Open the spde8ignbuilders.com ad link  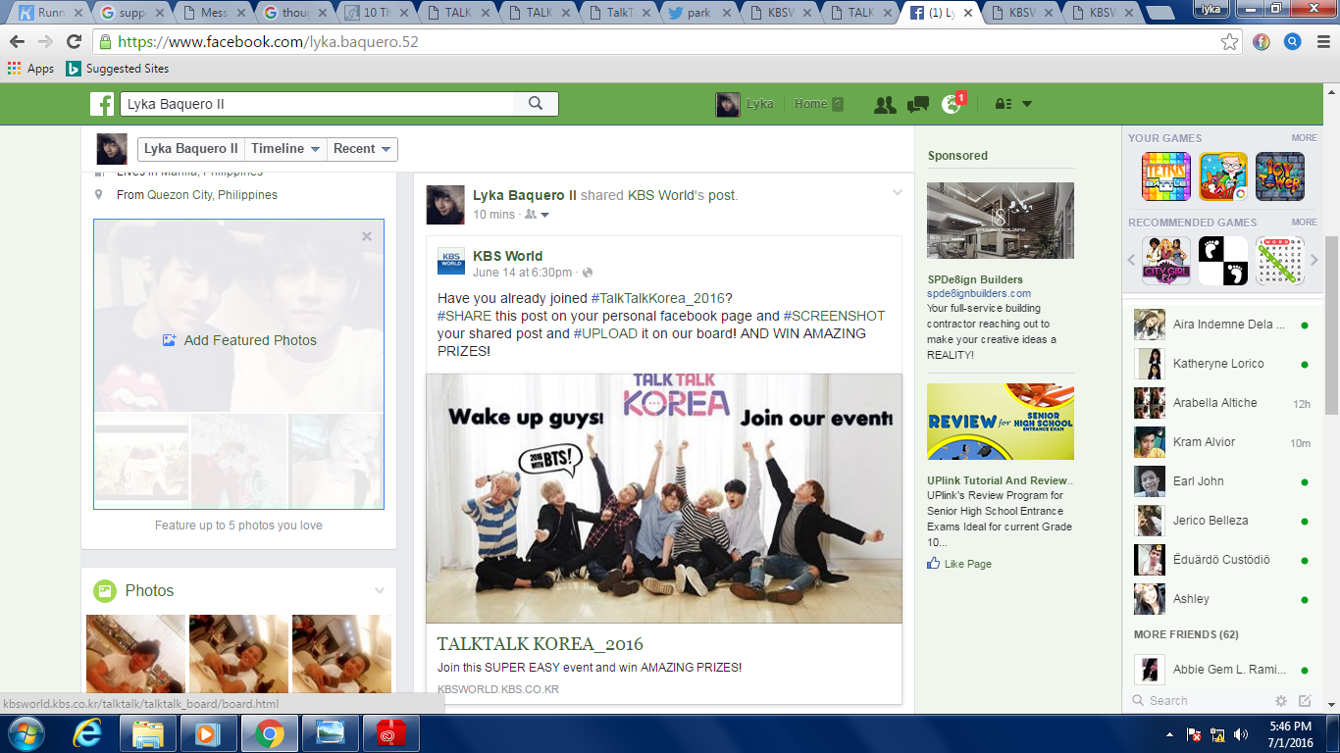(x=979, y=293)
